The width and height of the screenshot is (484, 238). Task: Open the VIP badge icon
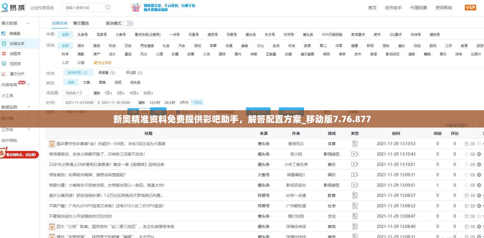tap(470, 8)
